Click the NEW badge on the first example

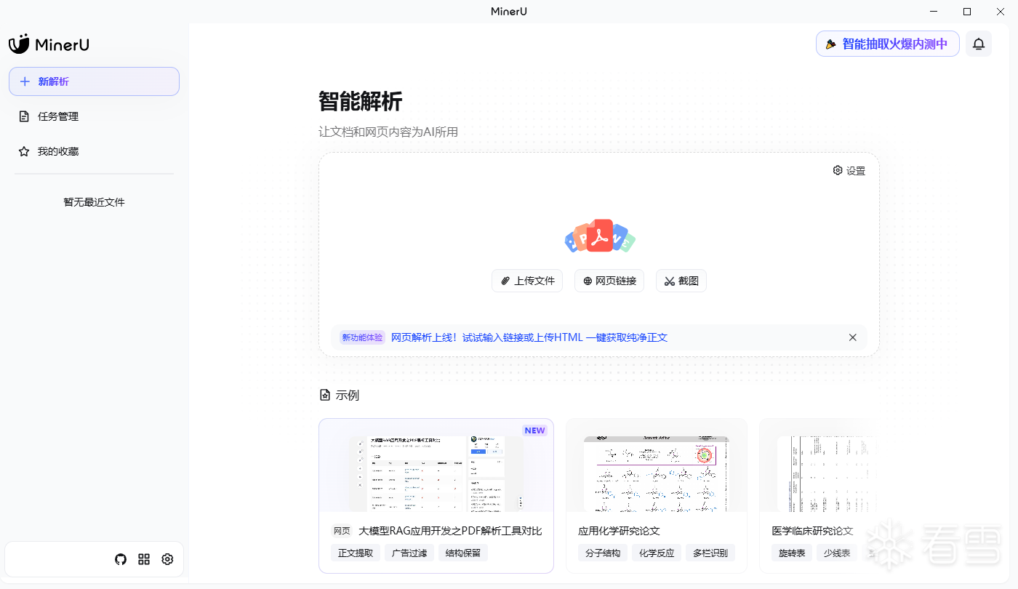point(534,430)
